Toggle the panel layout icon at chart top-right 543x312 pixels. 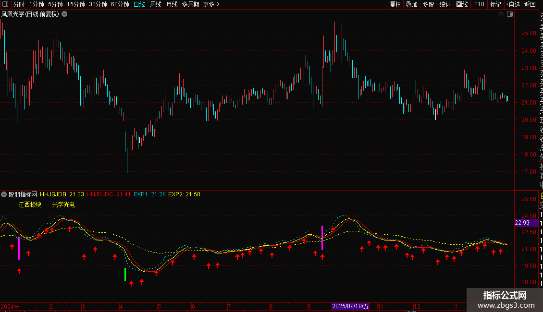[510, 14]
